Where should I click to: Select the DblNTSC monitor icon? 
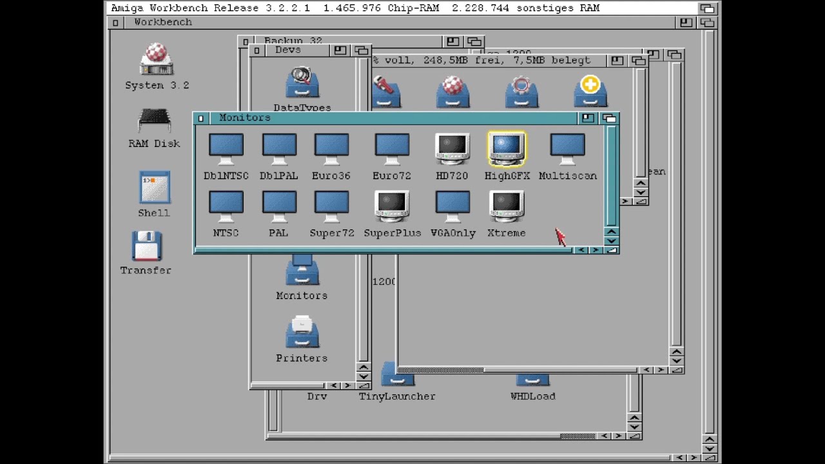[226, 150]
